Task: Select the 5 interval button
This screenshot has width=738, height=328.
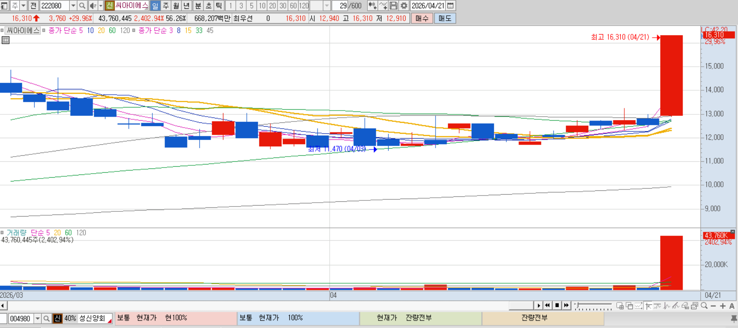Action: click(x=252, y=6)
